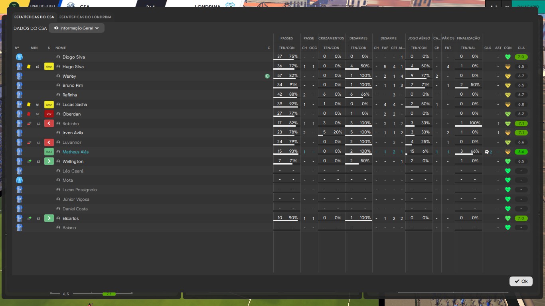Click Elicarlos's 7.0 rating badge
This screenshot has width=545, height=306.
tap(521, 218)
